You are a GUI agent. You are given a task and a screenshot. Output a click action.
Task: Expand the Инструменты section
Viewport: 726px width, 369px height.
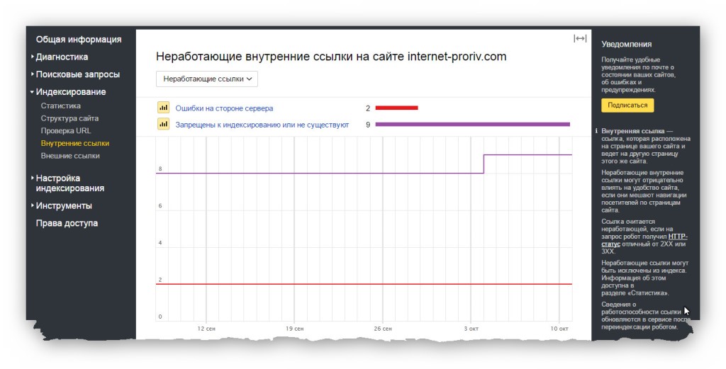[x=63, y=206]
